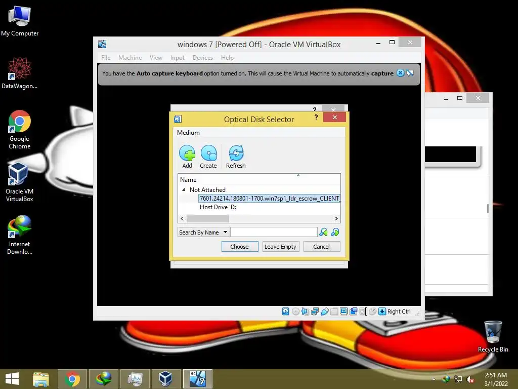Click the Optical Disk Selector title icon
Viewport: 518px width, 389px height.
[178, 119]
